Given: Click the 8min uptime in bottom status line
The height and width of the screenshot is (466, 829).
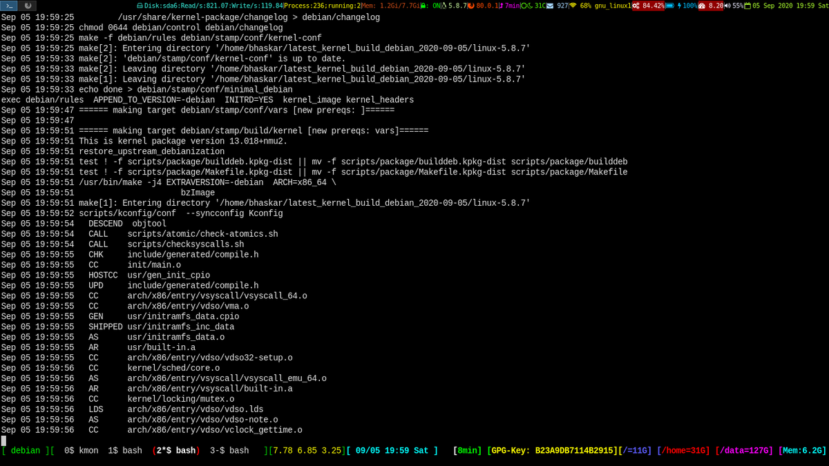Looking at the screenshot, I should (468, 451).
